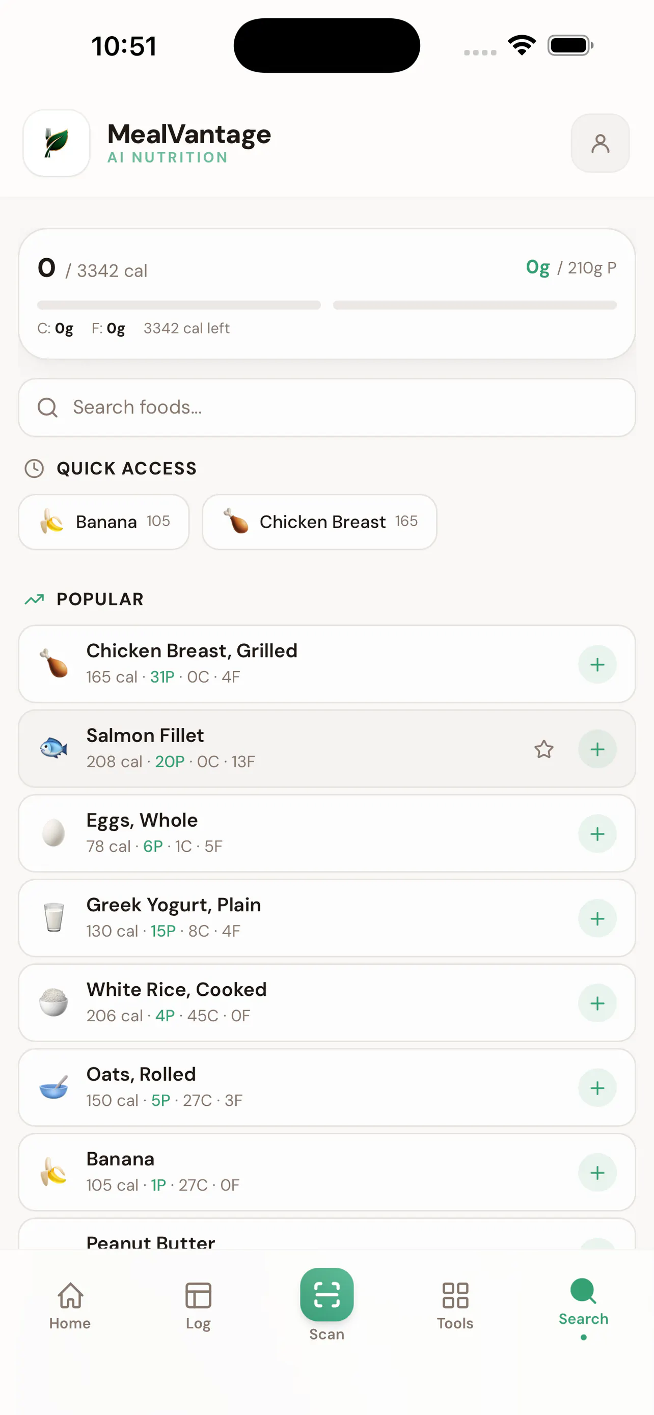Tap the MealVantage leaf logo
Screen dimensions: 654x1415
pyautogui.click(x=57, y=143)
